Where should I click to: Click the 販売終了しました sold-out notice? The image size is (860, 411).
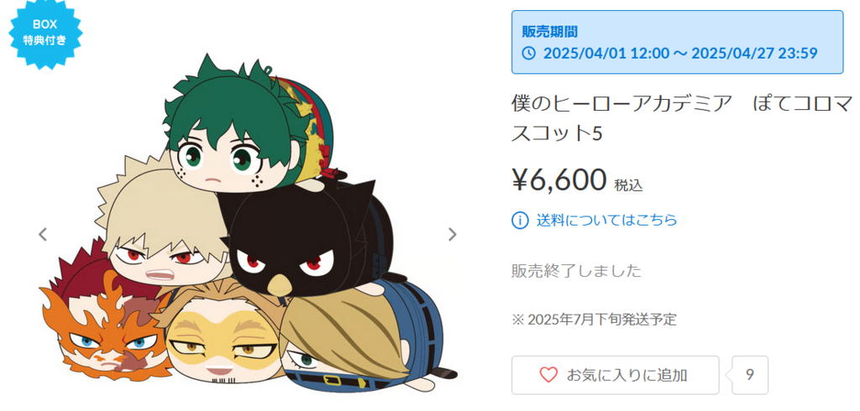pos(576,271)
